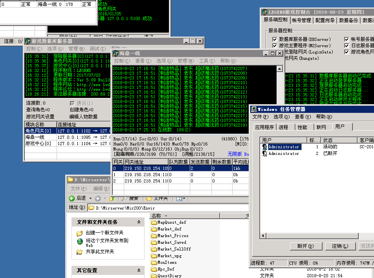This screenshot has width=374, height=278.
Task: Click the Forward arrow icon in Explorer toolbar
Action: pos(97,198)
